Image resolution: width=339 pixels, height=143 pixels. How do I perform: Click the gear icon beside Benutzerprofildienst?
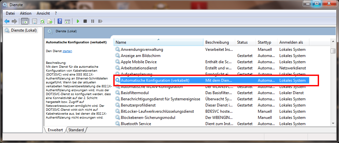(x=117, y=105)
